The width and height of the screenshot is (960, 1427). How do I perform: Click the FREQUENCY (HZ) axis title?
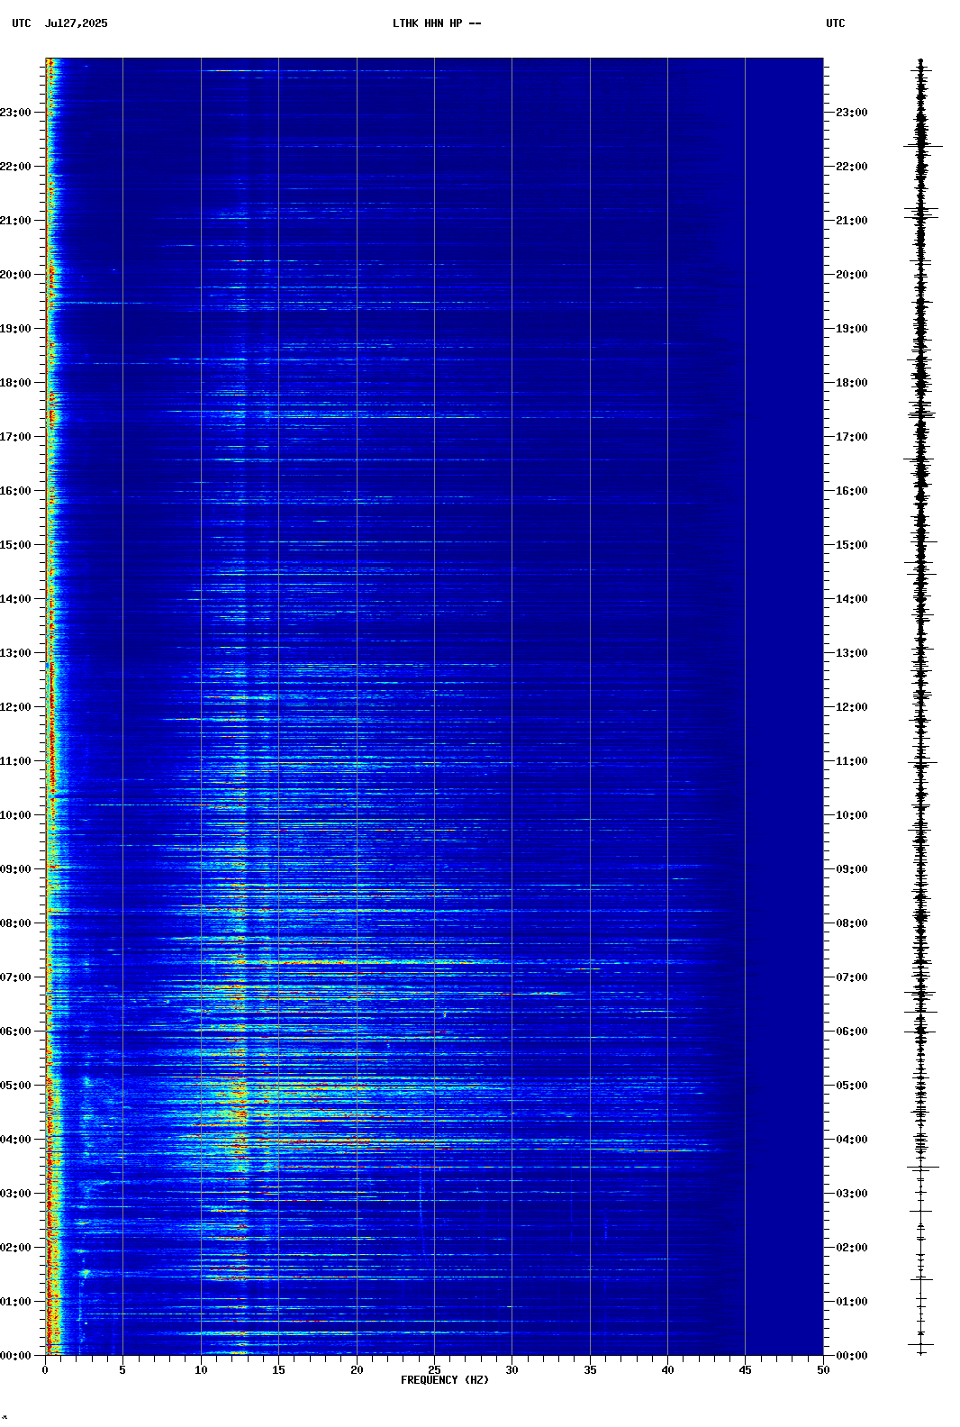[x=445, y=1380]
